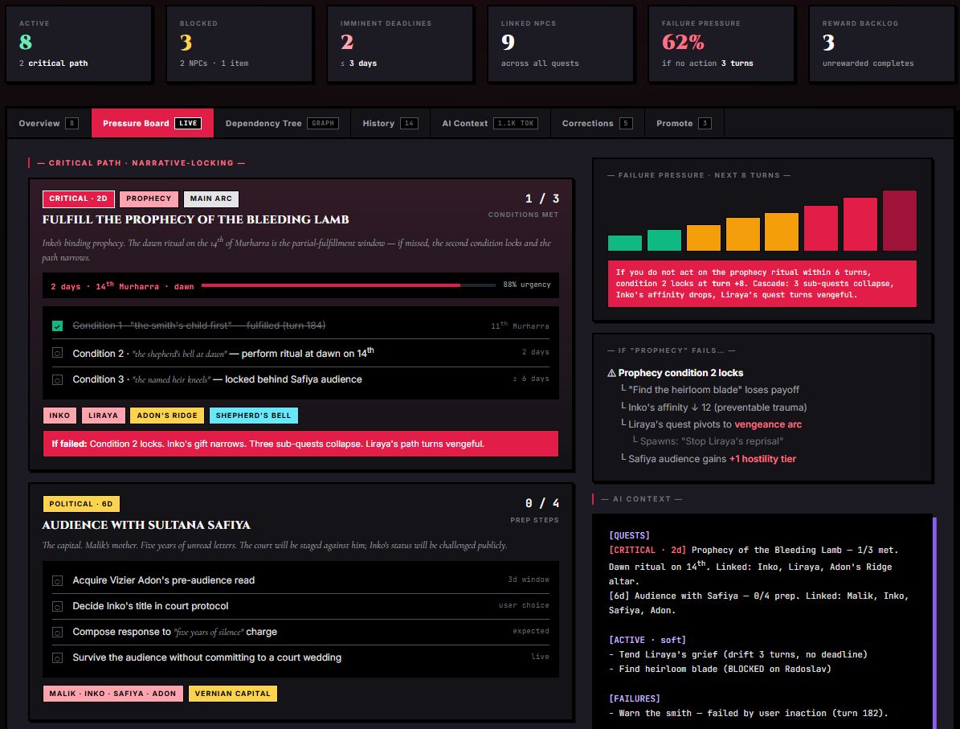Click Find heirloom blade BLOCKED line
960x729 pixels.
click(x=720, y=670)
